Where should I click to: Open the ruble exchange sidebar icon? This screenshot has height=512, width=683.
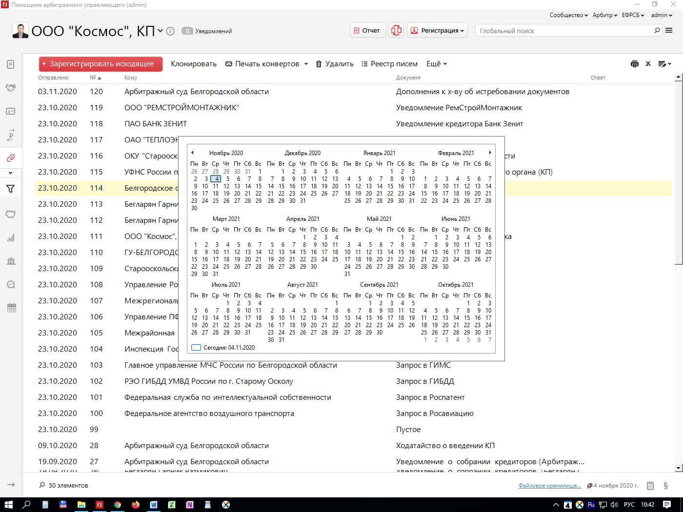[11, 135]
